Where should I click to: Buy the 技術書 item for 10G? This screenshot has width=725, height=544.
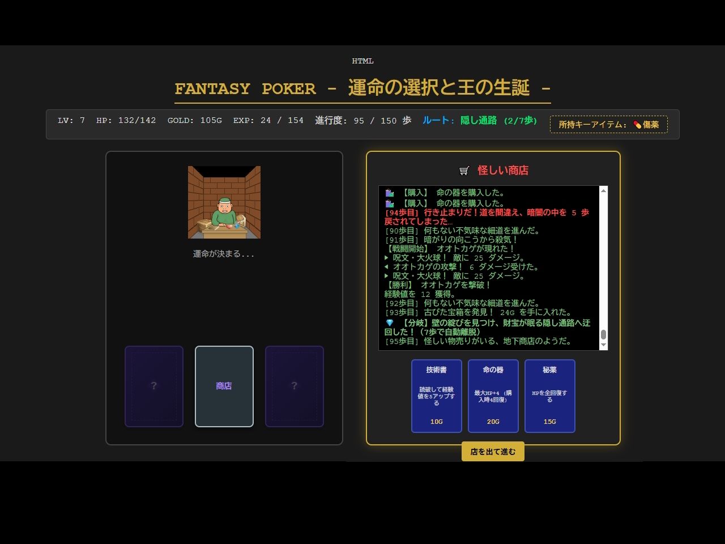click(x=436, y=396)
